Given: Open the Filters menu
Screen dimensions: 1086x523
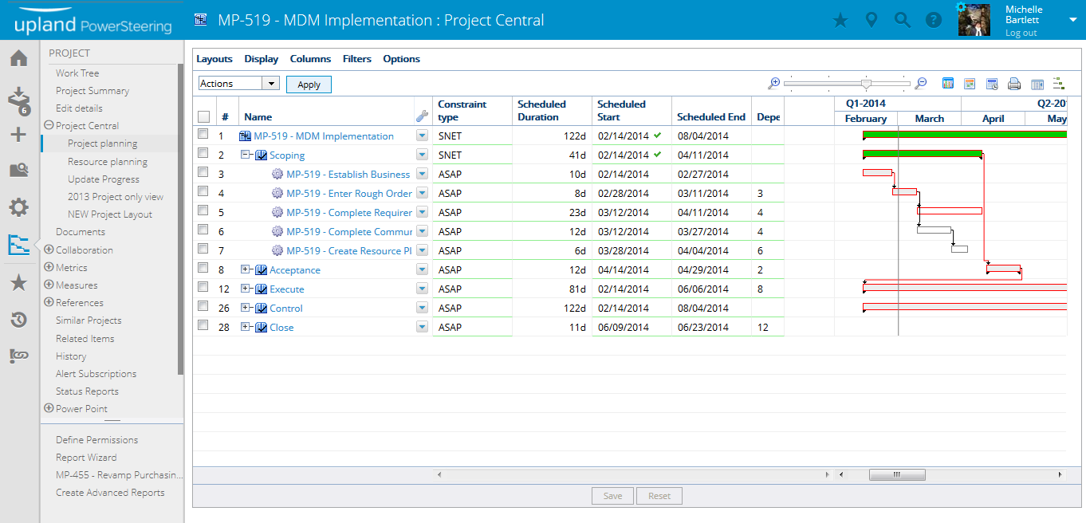Looking at the screenshot, I should (x=357, y=59).
